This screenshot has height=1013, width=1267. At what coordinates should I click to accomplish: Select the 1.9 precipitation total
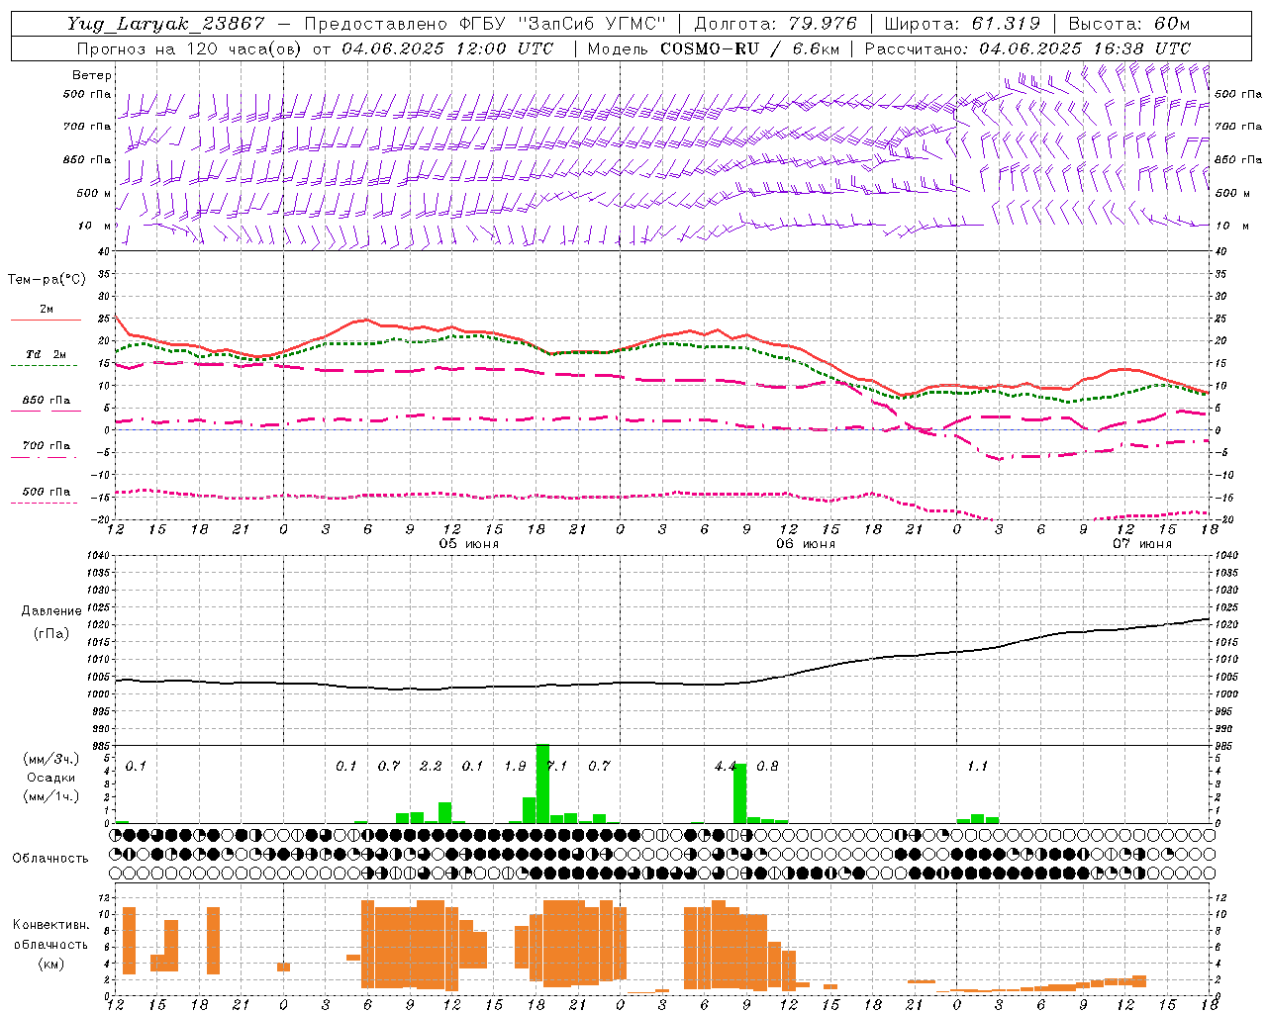(515, 766)
